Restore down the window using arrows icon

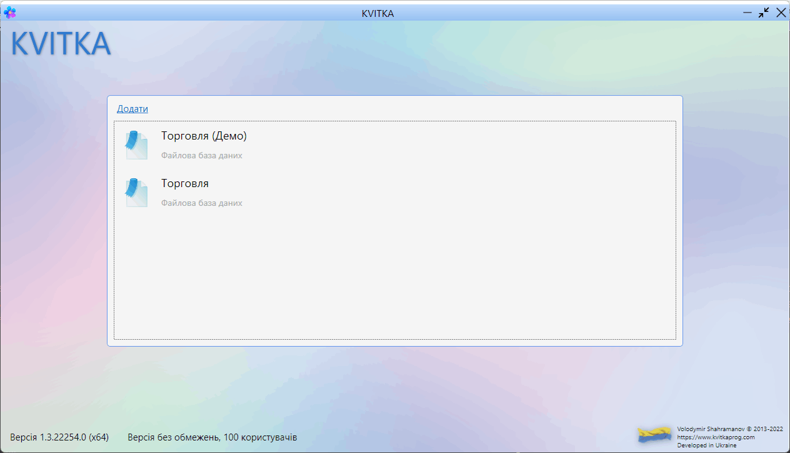pyautogui.click(x=764, y=13)
